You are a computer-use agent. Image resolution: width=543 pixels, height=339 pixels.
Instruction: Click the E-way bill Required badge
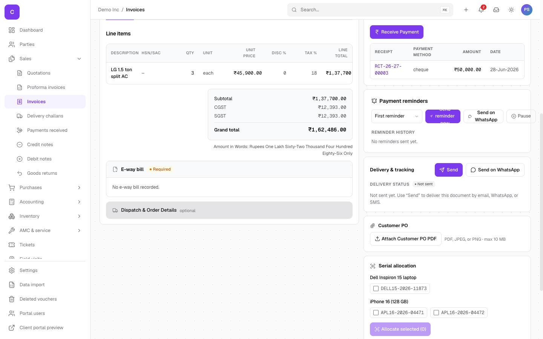(160, 169)
